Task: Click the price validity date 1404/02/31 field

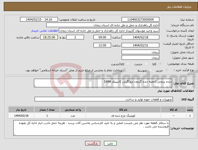Action: tap(140, 45)
